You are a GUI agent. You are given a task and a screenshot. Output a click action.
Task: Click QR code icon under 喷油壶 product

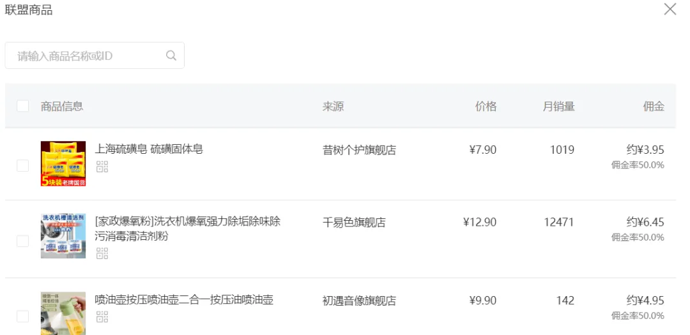tap(102, 316)
